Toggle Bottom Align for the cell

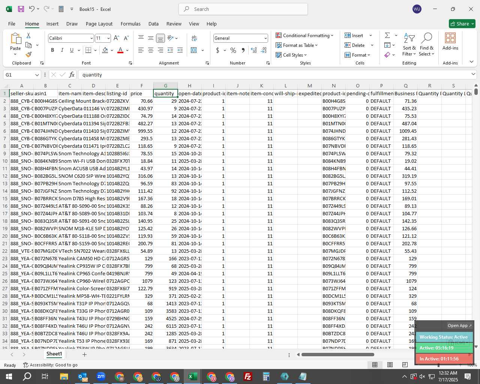pyautogui.click(x=160, y=38)
